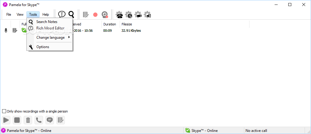This screenshot has width=311, height=134.
Task: Minimize the Pamela for Skype window
Action: click(276, 5)
